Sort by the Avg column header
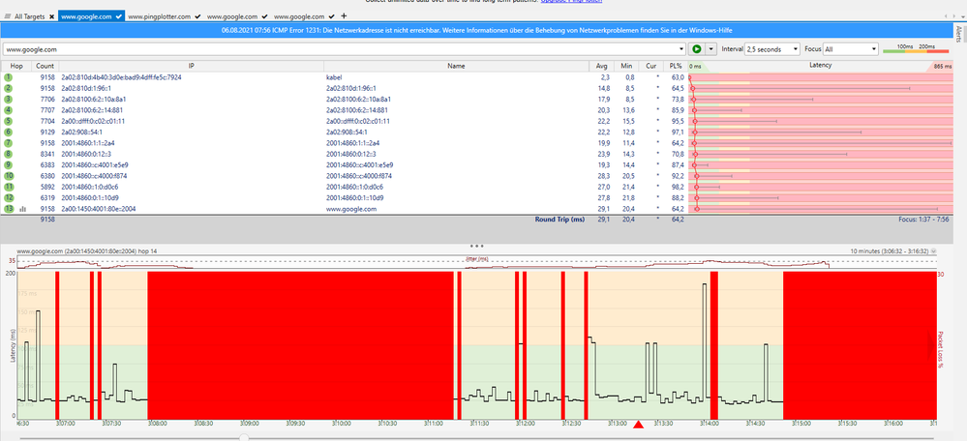The height and width of the screenshot is (441, 967). [x=602, y=66]
